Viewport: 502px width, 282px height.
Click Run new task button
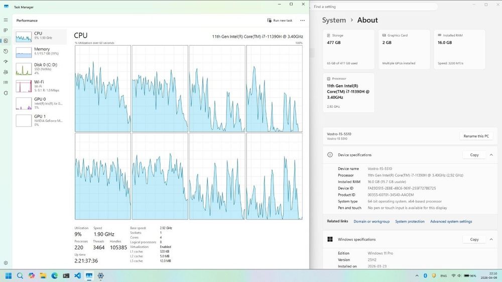(280, 21)
